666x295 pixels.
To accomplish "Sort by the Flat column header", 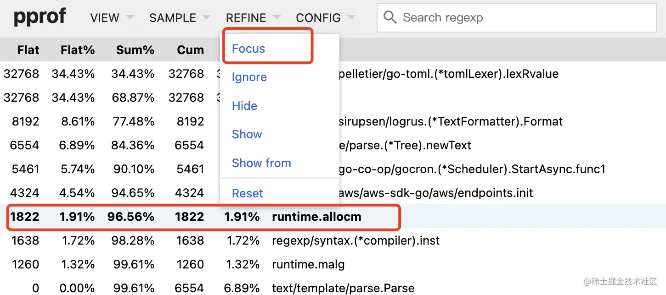I will pos(28,50).
